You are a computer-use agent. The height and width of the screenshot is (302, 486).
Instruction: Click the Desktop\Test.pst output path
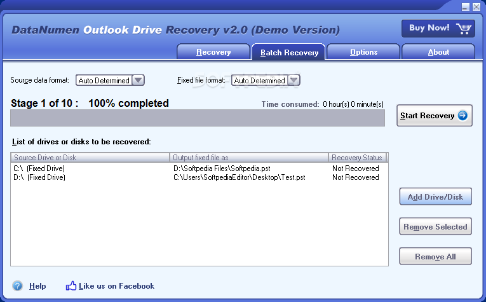click(x=240, y=177)
